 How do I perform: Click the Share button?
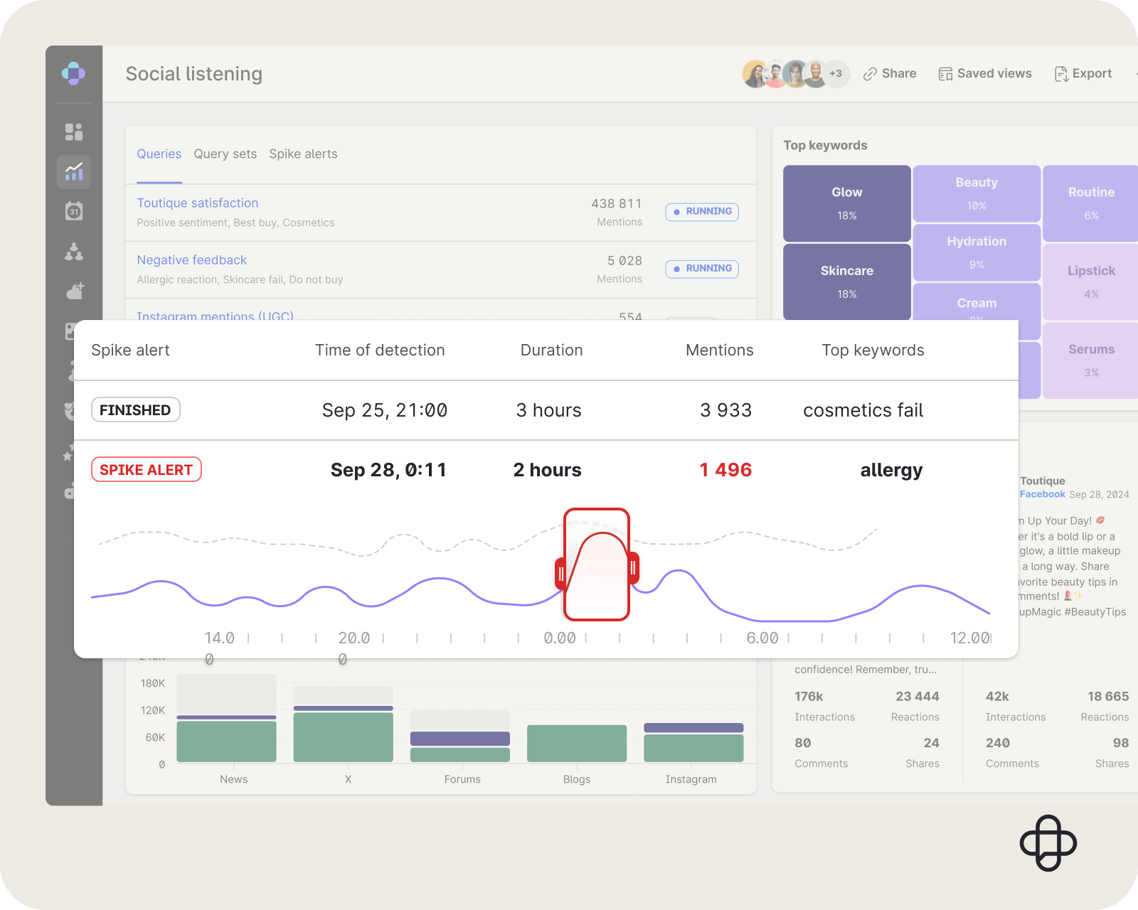(x=889, y=73)
